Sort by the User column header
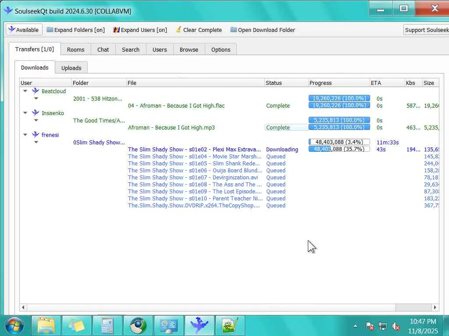 (46, 83)
